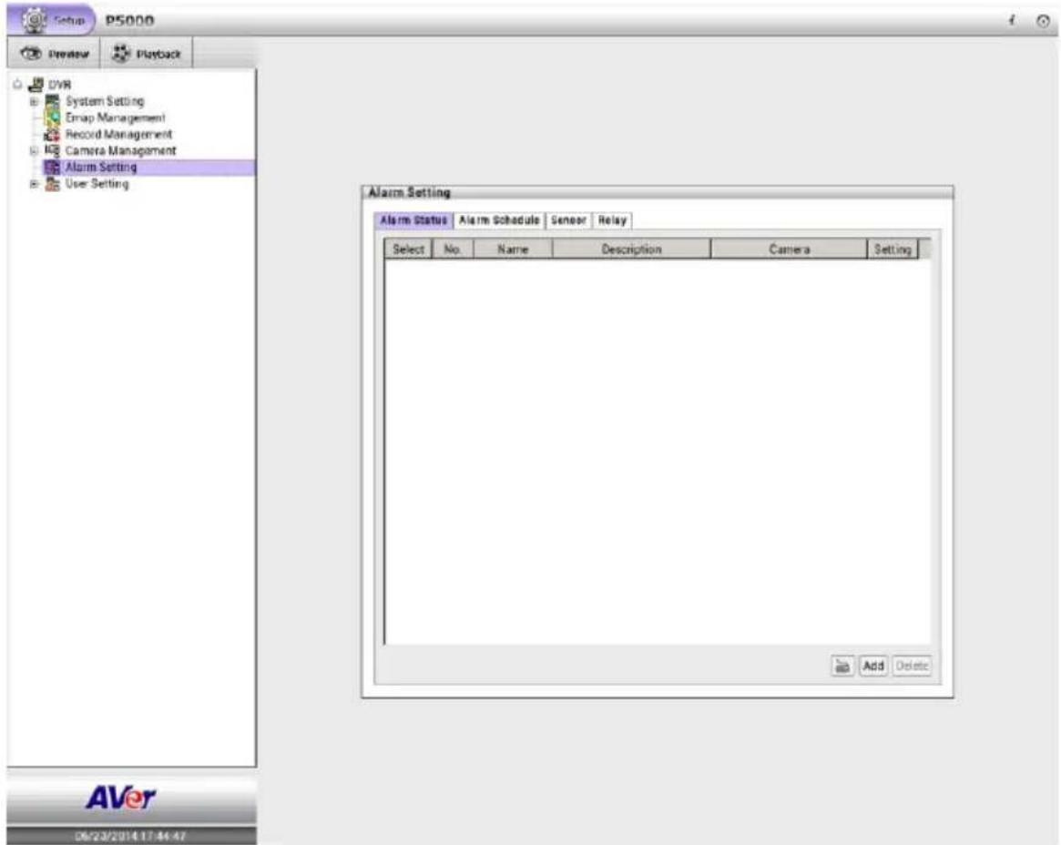Click the date and time status bar
Screen dimensions: 1061x845
click(x=131, y=836)
